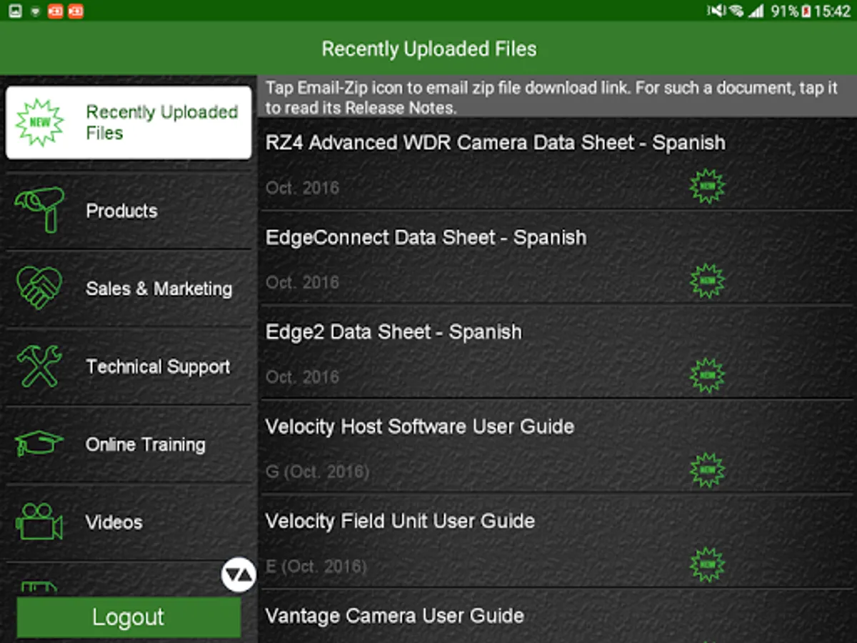The width and height of the screenshot is (857, 643).
Task: Open Velocity Host Software User Guide
Action: pos(557,447)
